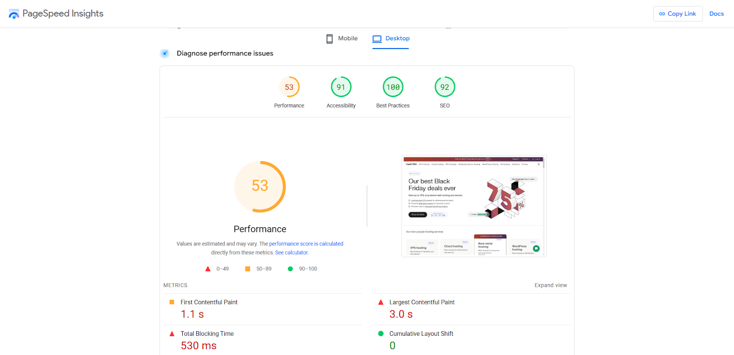734x355 pixels.
Task: Click the Cumulative Layout Shift value 0
Action: point(392,346)
